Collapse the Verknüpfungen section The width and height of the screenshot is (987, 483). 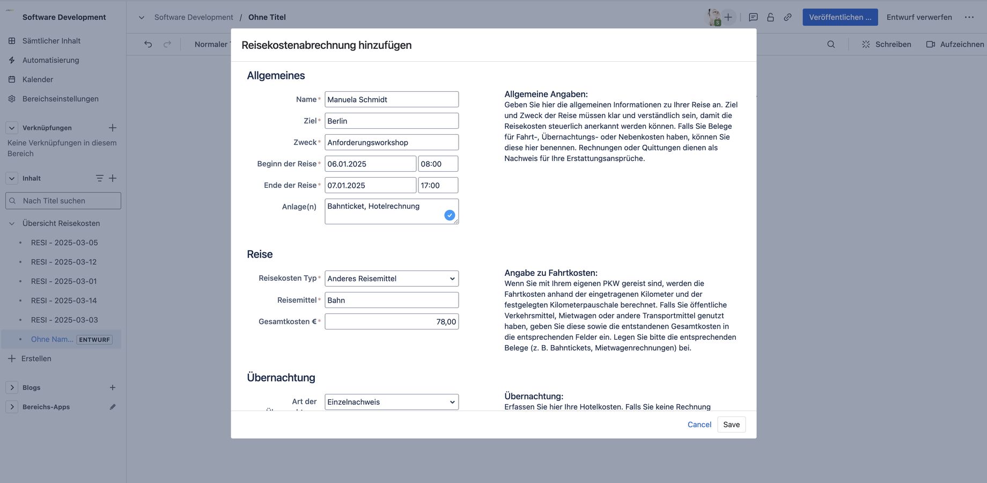(x=12, y=128)
